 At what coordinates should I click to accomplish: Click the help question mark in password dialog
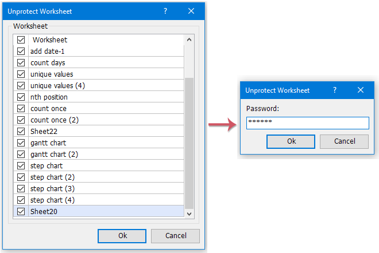coord(334,90)
